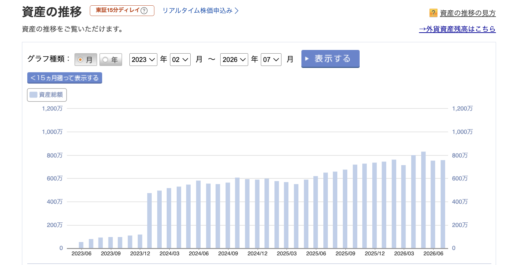Click the yellow question mark icon beside 資産の推移の見方
This screenshot has width=513, height=265.
click(433, 13)
